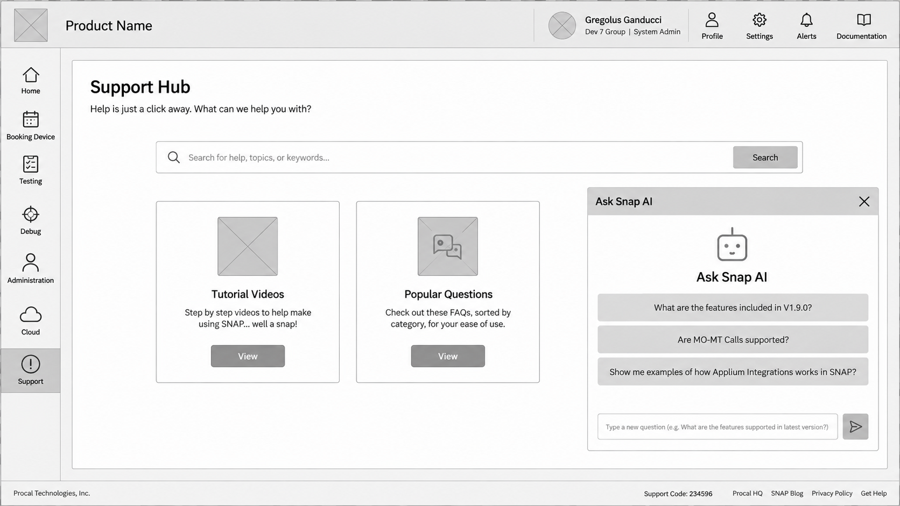The image size is (900, 506).
Task: Open the Home page from sidebar
Action: pyautogui.click(x=31, y=81)
